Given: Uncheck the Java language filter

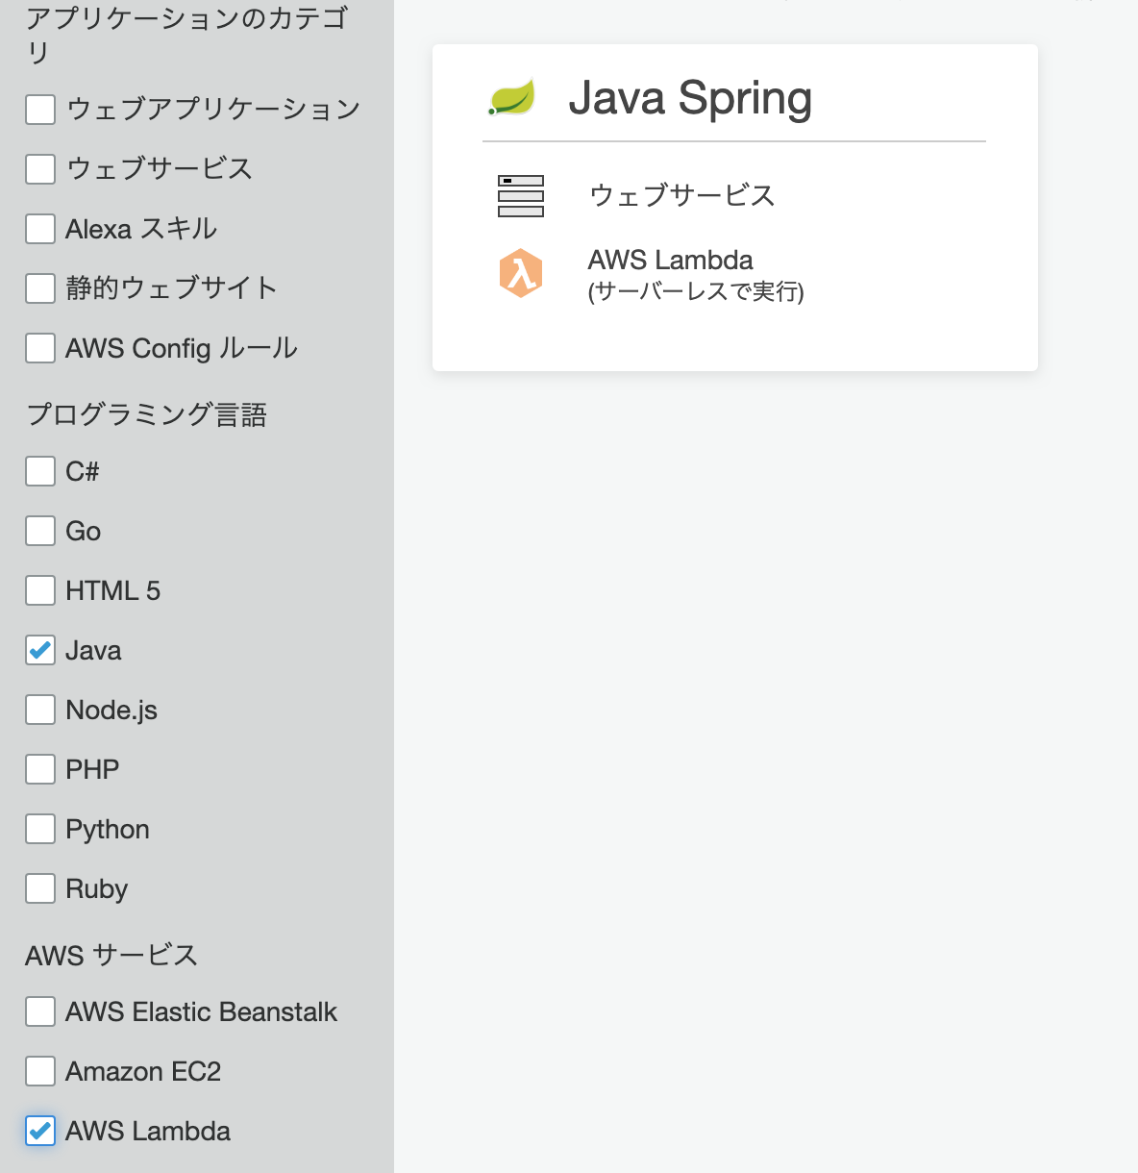Looking at the screenshot, I should (x=39, y=650).
